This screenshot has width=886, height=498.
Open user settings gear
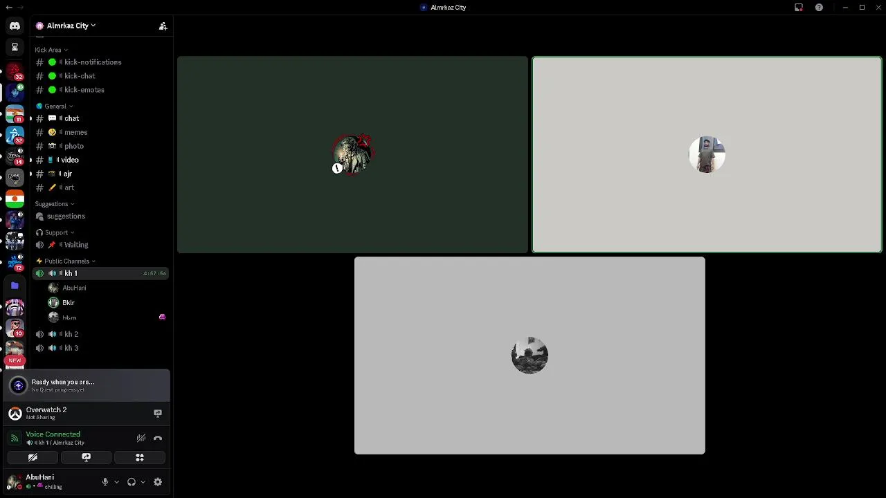(x=158, y=482)
